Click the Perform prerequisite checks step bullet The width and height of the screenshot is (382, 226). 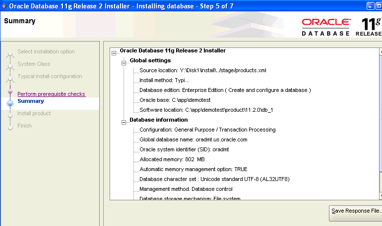coord(10,91)
